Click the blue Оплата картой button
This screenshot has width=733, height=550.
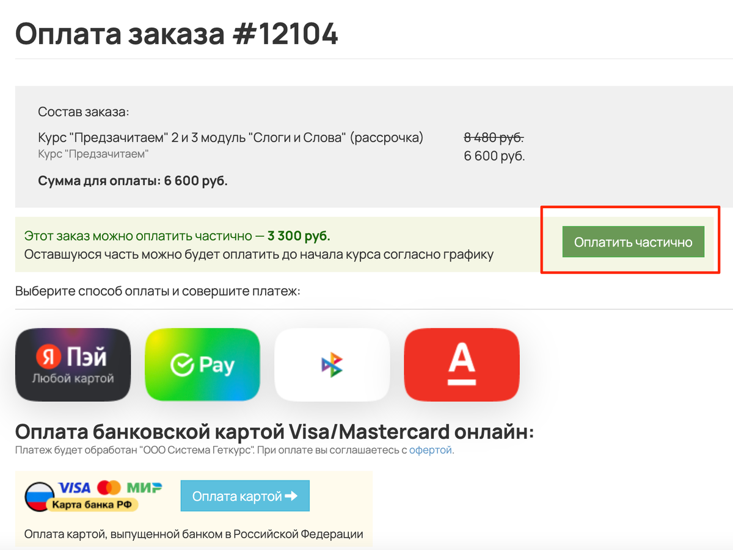tap(245, 496)
